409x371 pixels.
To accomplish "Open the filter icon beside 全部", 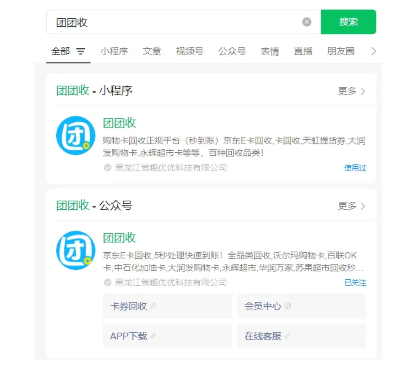I will tap(81, 52).
